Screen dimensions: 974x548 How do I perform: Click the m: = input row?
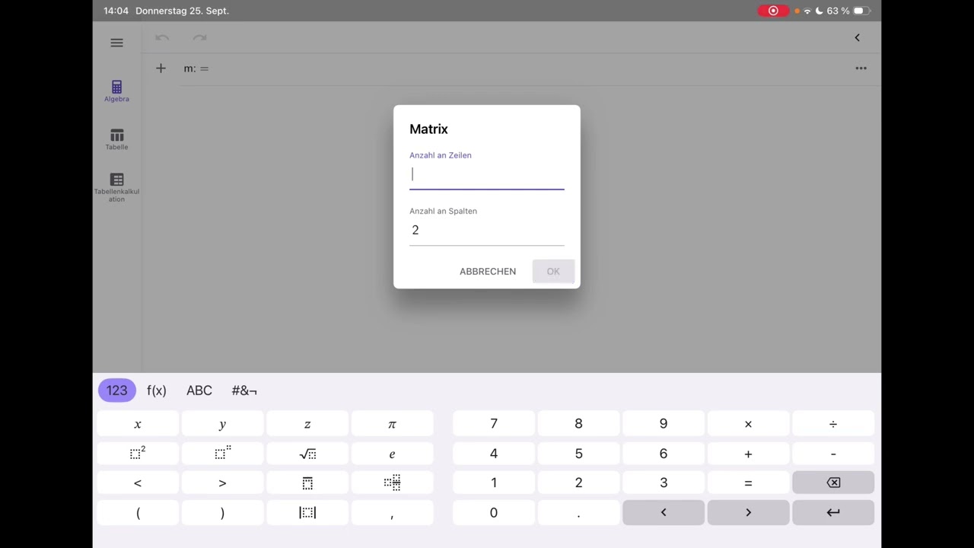(510, 68)
